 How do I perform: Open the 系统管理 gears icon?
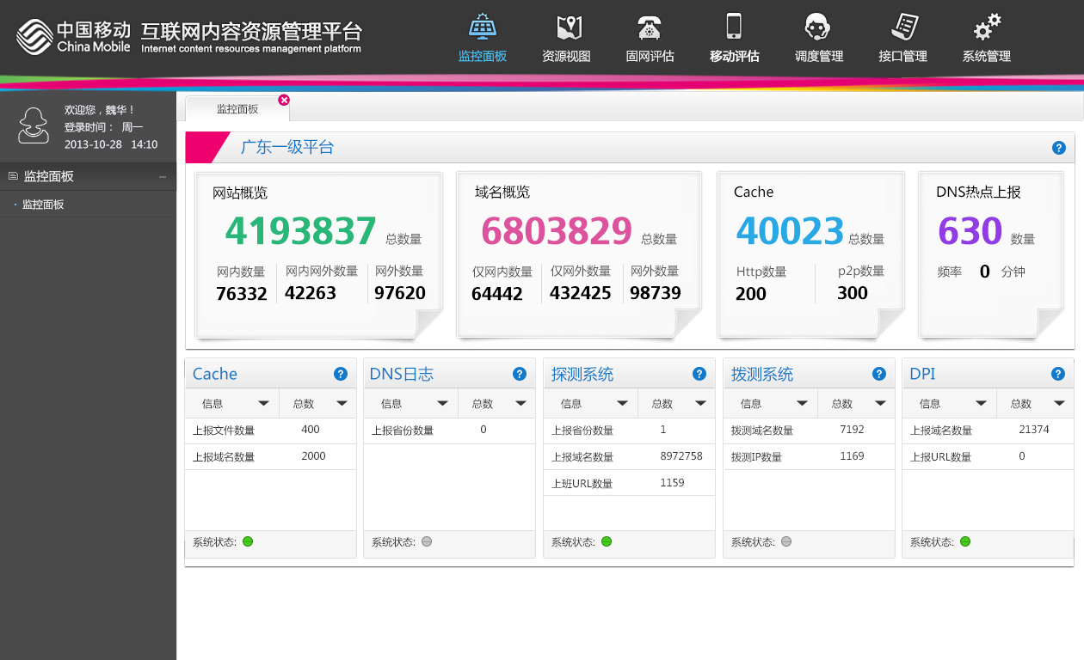point(987,27)
